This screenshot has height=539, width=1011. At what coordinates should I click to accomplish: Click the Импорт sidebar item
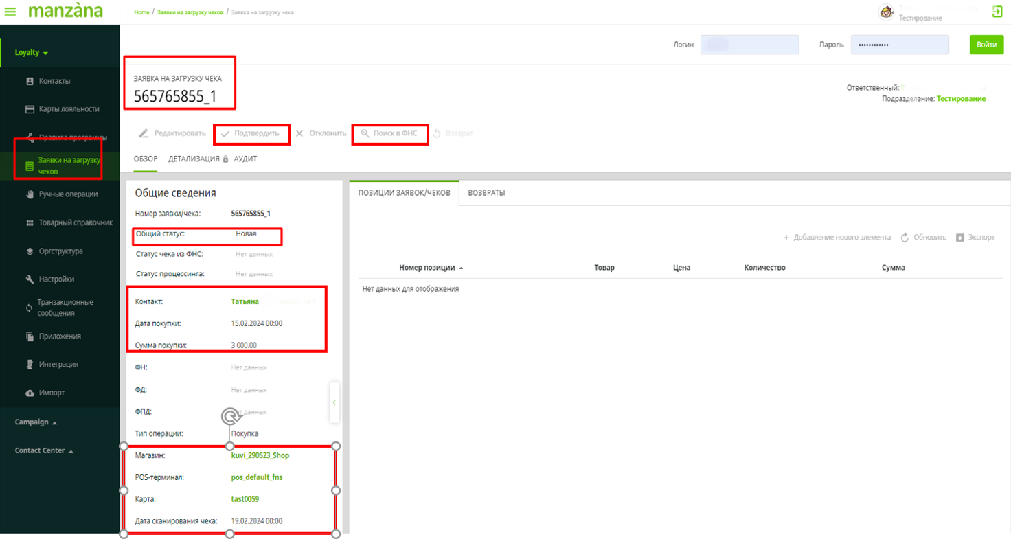[x=52, y=393]
